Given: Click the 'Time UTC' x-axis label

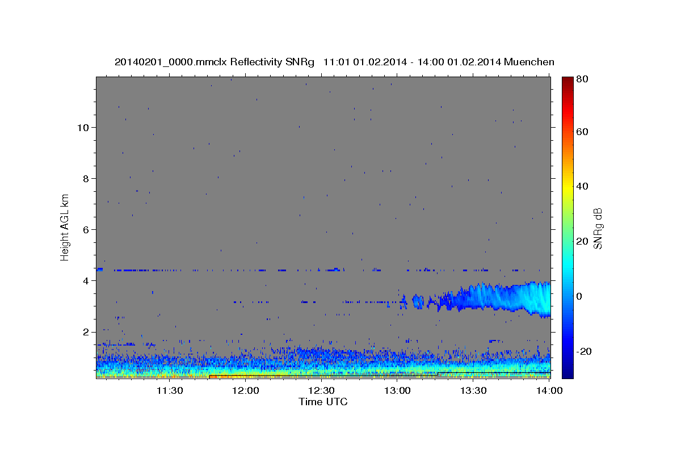Looking at the screenshot, I should 323,402.
